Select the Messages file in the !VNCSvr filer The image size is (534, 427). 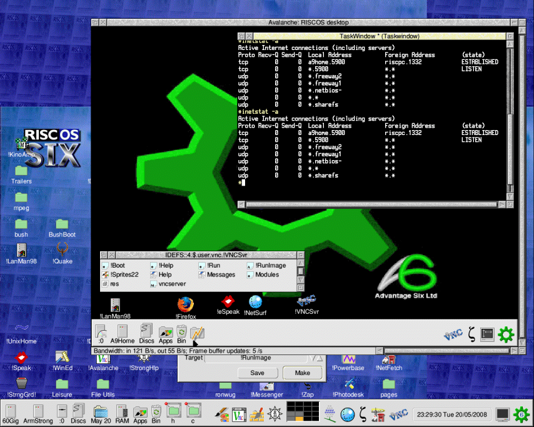(x=216, y=274)
